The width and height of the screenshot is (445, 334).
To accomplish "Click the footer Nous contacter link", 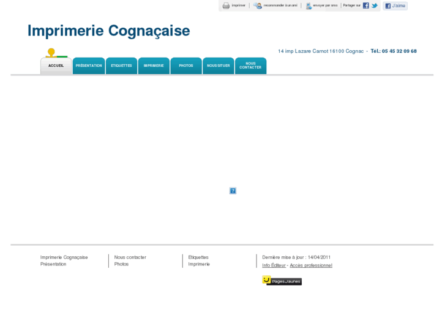I will point(130,257).
